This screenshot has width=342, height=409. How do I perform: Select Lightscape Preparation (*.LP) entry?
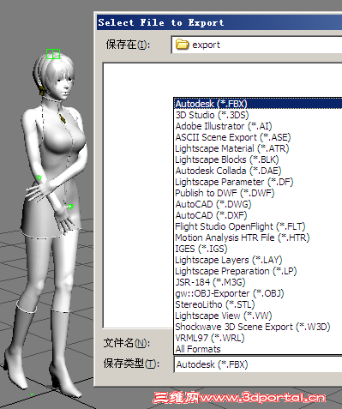[258, 271]
